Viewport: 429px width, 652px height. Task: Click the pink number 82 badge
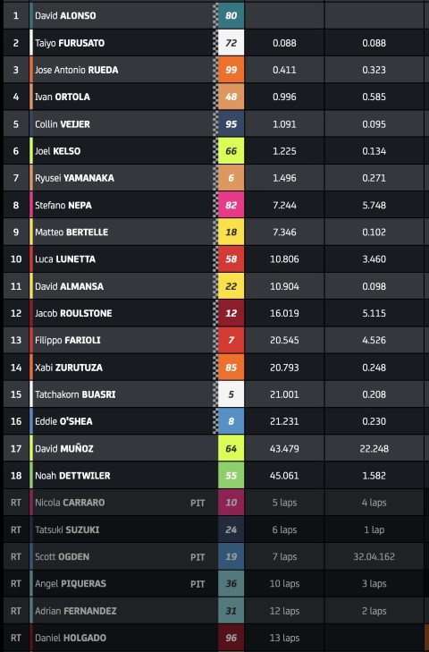[x=231, y=205]
